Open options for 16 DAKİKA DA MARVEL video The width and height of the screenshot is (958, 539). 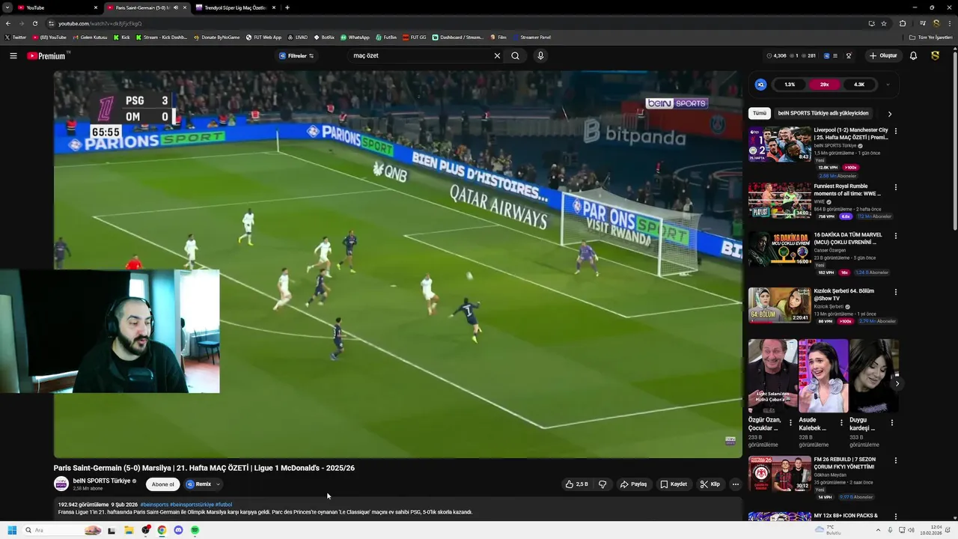pos(896,236)
